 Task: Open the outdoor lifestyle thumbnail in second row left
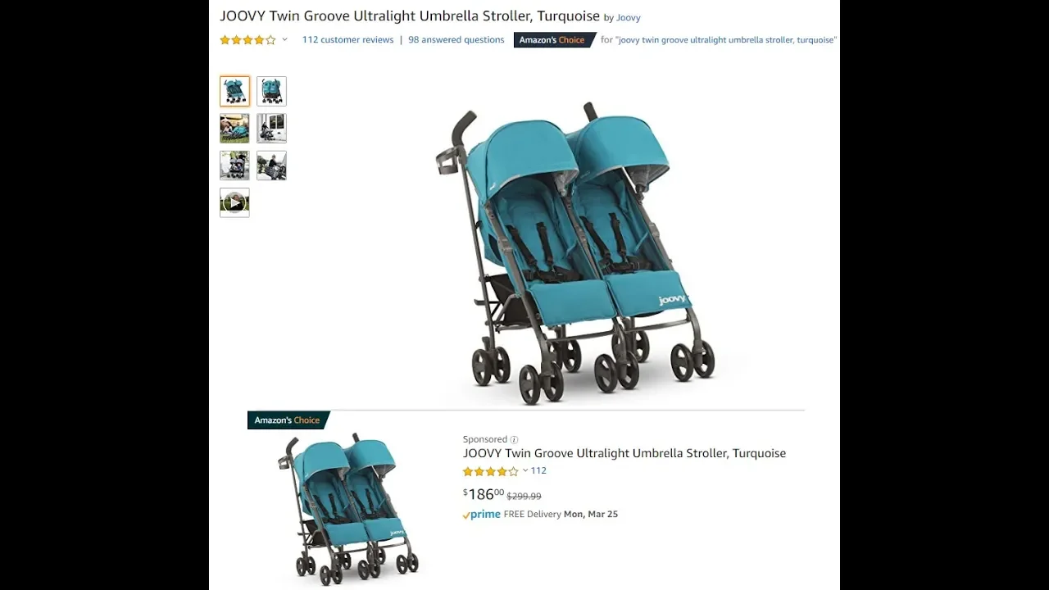point(234,129)
